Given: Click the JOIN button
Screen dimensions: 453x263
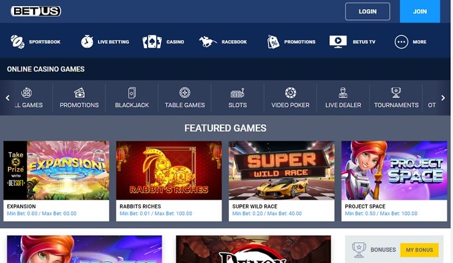Looking at the screenshot, I should click(420, 11).
